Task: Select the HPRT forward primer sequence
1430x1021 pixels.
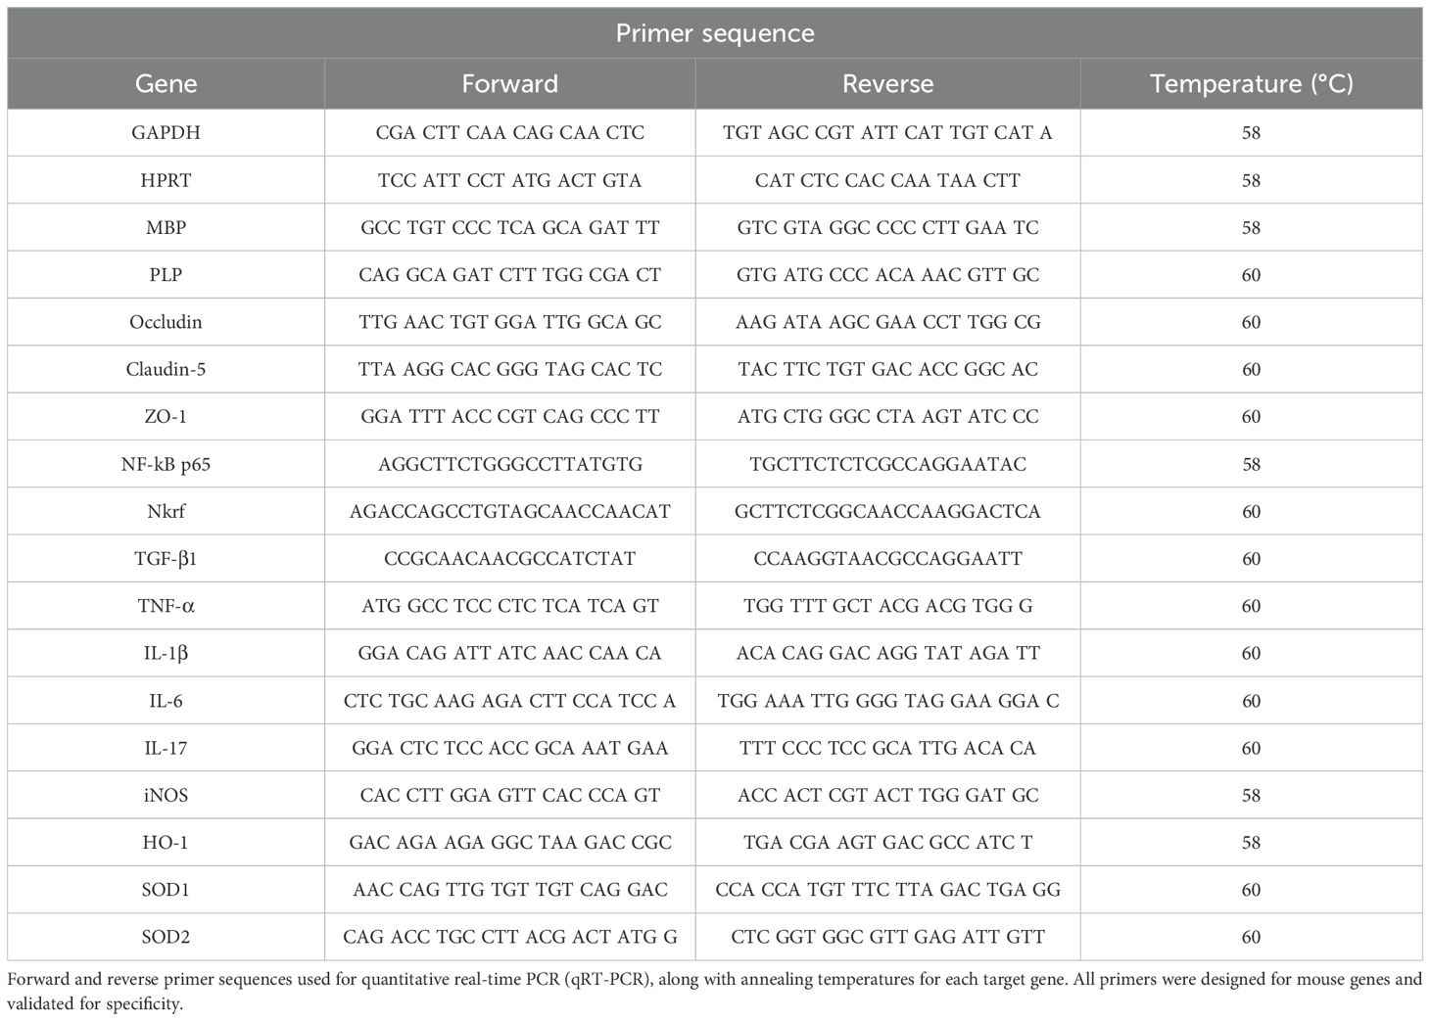Action: [x=509, y=180]
